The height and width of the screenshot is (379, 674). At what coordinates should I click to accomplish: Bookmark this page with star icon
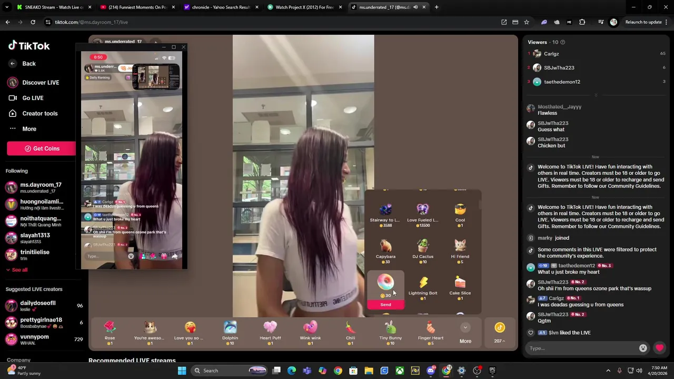coord(527,22)
